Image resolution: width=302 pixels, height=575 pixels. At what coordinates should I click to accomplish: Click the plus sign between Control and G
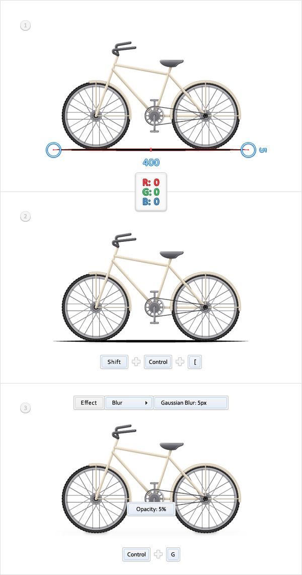(x=158, y=554)
